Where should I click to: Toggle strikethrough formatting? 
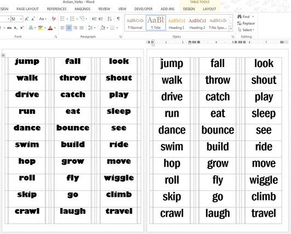[9, 28]
